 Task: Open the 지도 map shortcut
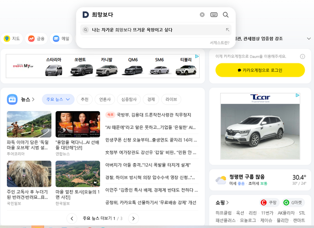pos(12,38)
